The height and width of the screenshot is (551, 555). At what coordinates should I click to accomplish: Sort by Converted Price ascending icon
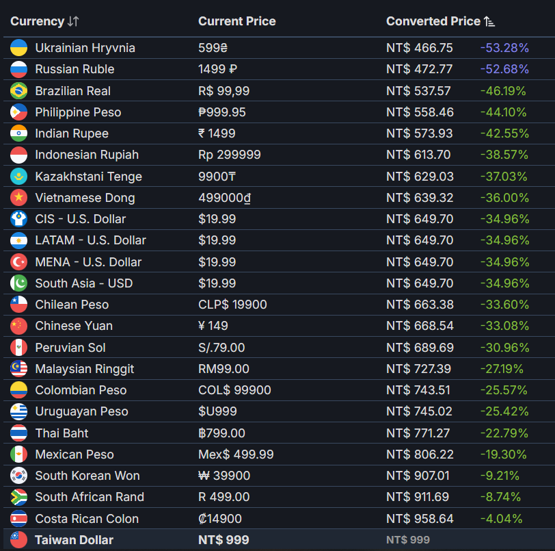489,22
